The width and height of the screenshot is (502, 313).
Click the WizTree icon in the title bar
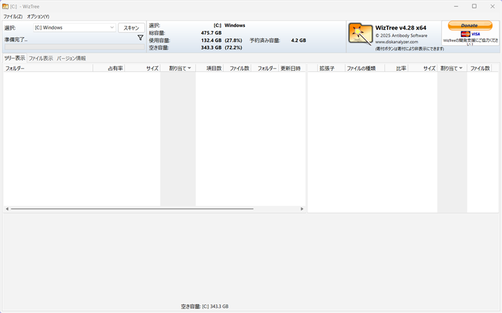click(6, 6)
